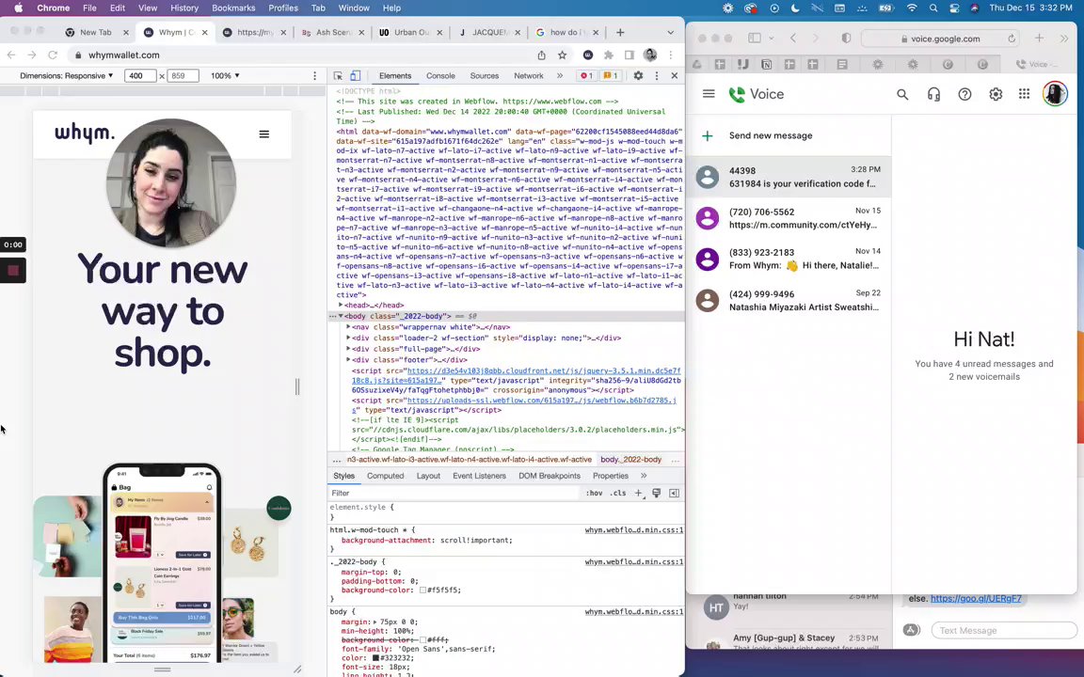Open the Bookmarks menu in menu bar
This screenshot has height=677, width=1084.
click(233, 8)
